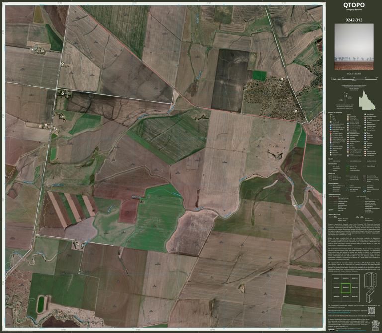
Task: Click the Lighthouse legend symbol
Action: pos(365,138)
